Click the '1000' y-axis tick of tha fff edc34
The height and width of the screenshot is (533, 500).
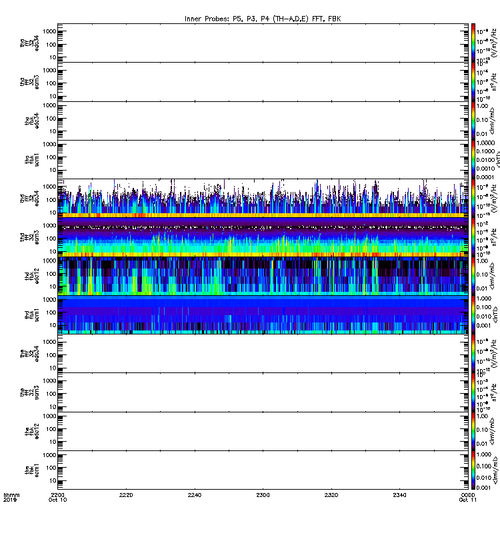(x=49, y=31)
